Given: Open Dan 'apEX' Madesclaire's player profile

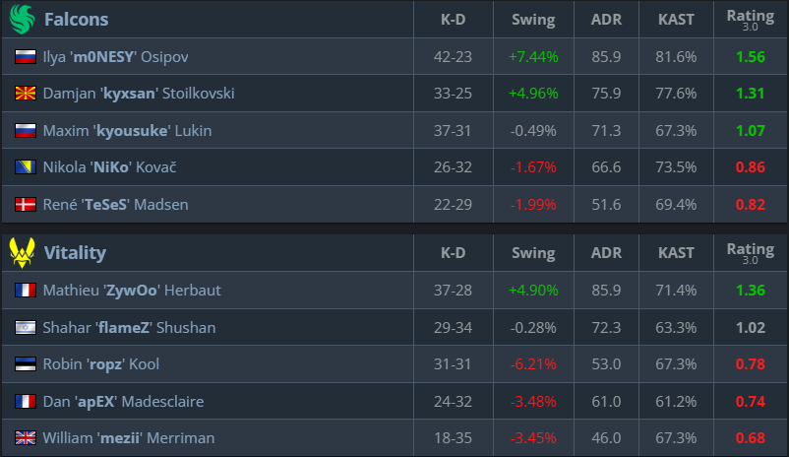Looking at the screenshot, I should pyautogui.click(x=127, y=401).
